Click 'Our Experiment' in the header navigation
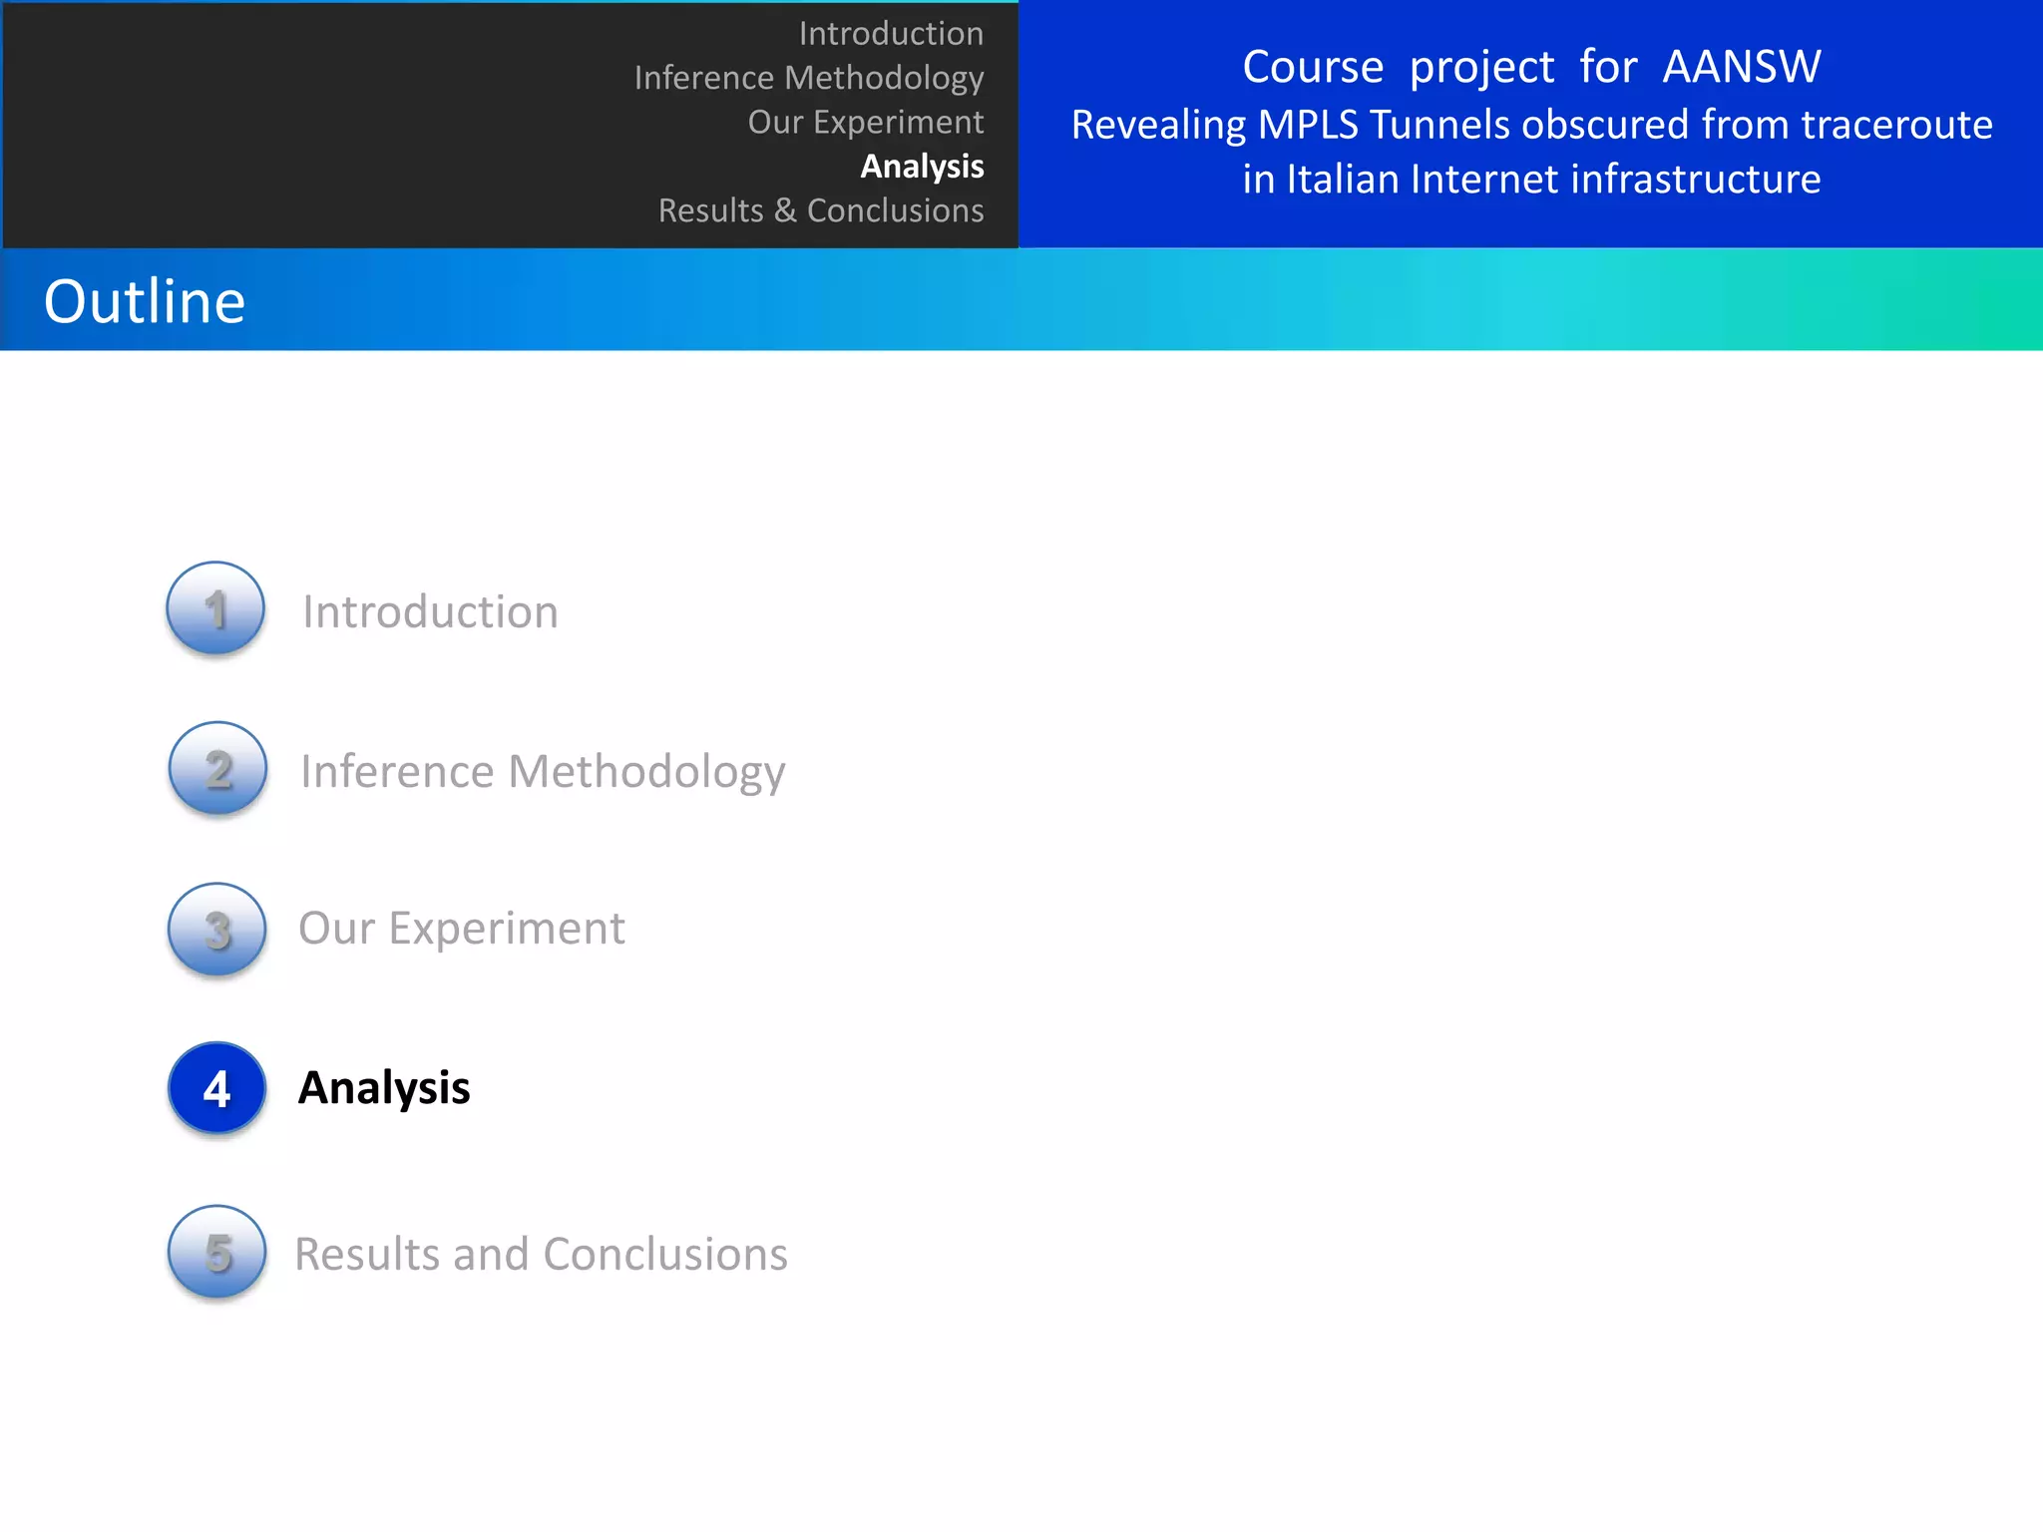This screenshot has width=2043, height=1532. (866, 122)
